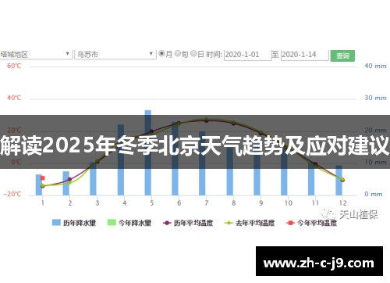Click the precipitation bar for month 1
The image size is (390, 283).
39,184
